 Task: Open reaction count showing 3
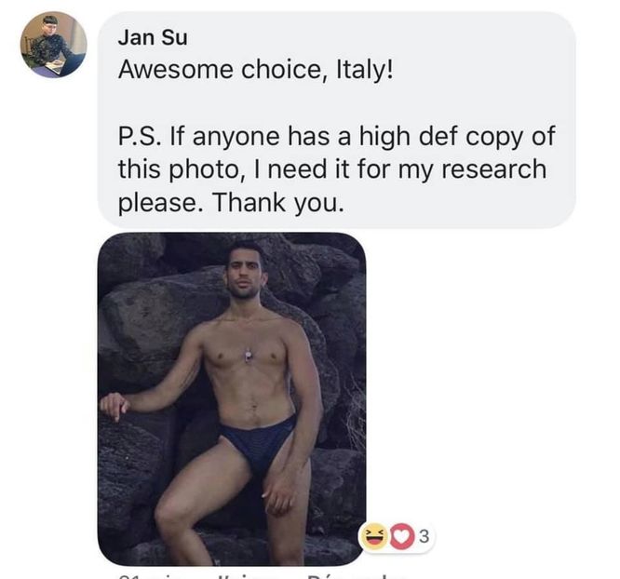[424, 537]
